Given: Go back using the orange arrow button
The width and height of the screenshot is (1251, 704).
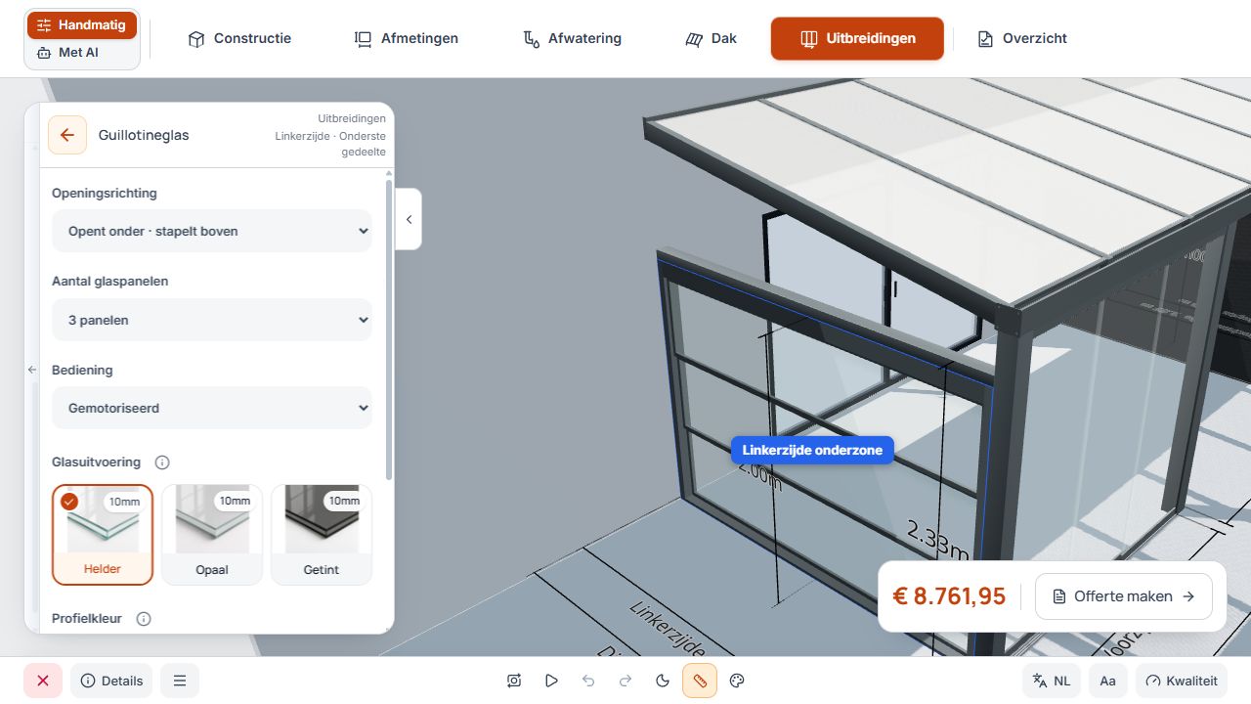Looking at the screenshot, I should click(66, 135).
